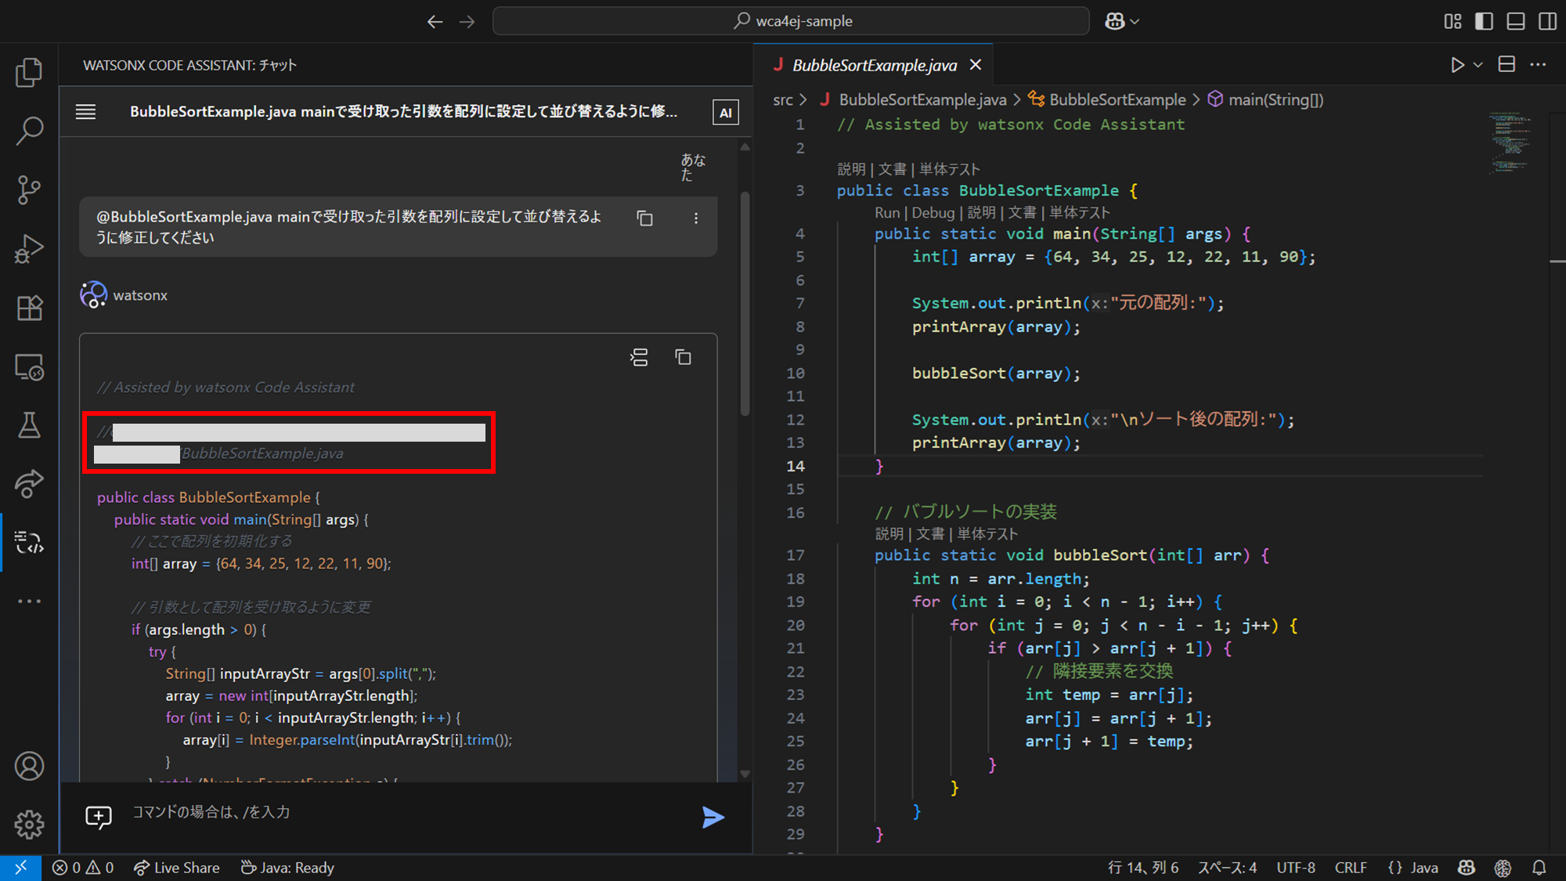Select BubbleSortExample.java editor tab
The height and width of the screenshot is (881, 1566).
(874, 65)
